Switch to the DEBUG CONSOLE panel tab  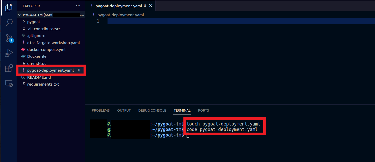pyautogui.click(x=152, y=110)
